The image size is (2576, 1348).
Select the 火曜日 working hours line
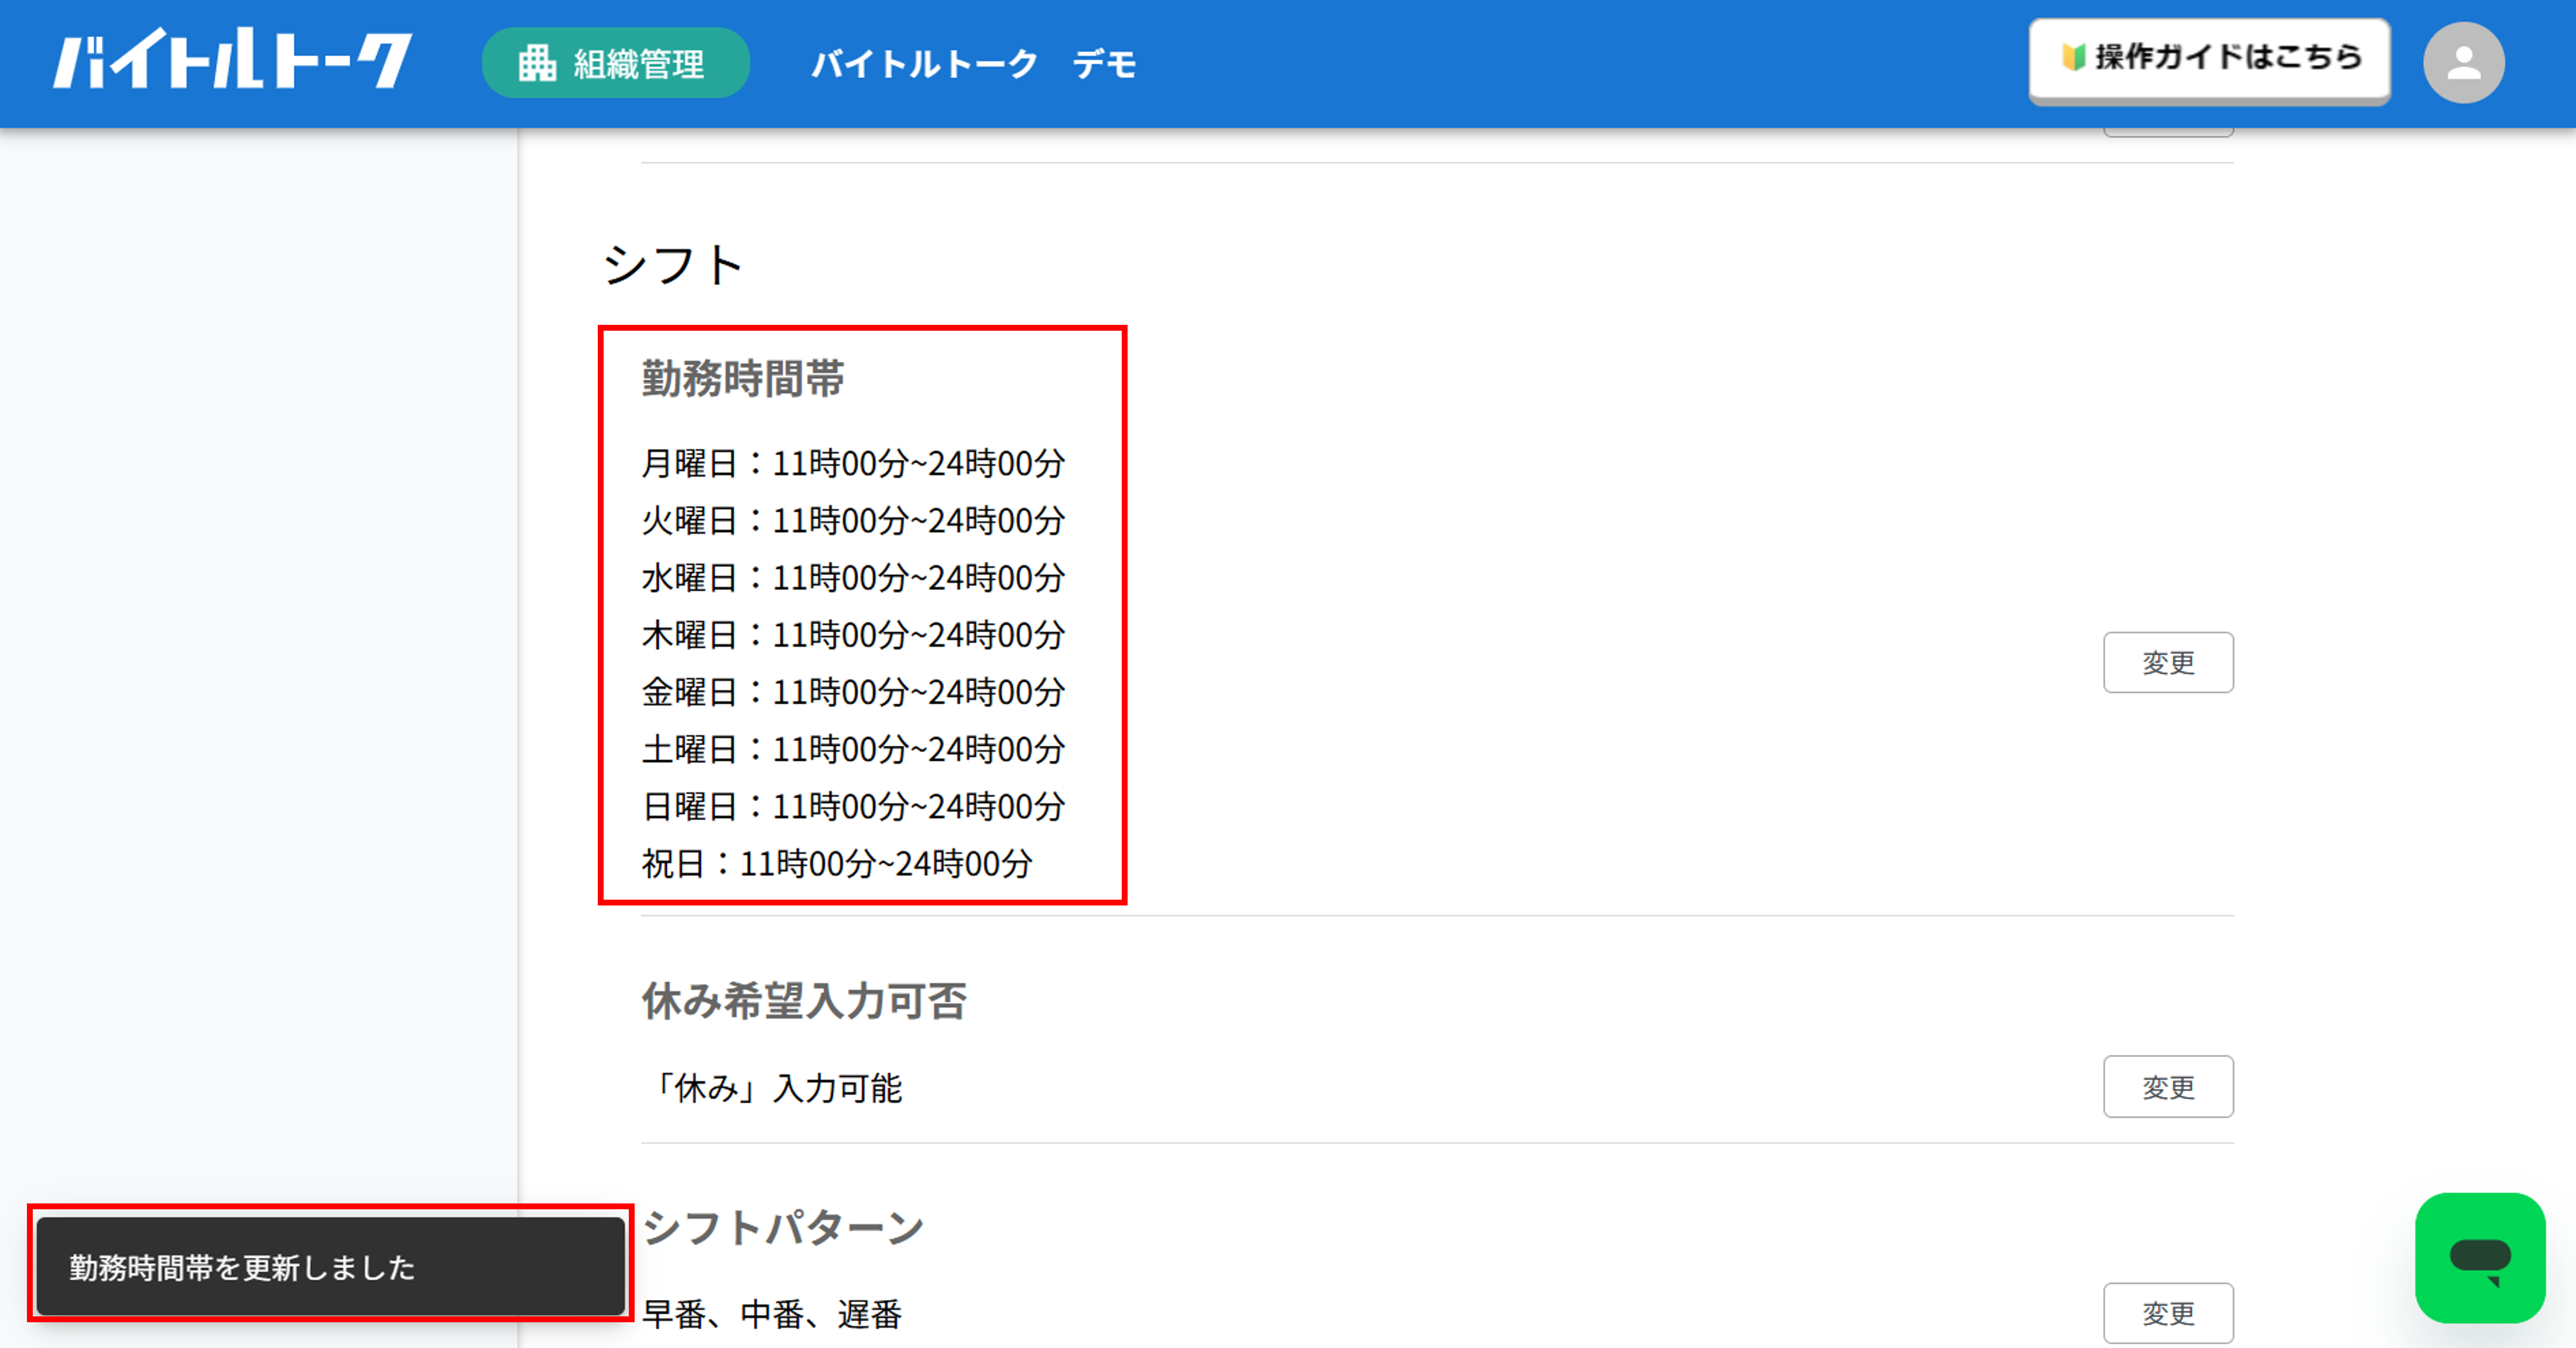tap(853, 520)
